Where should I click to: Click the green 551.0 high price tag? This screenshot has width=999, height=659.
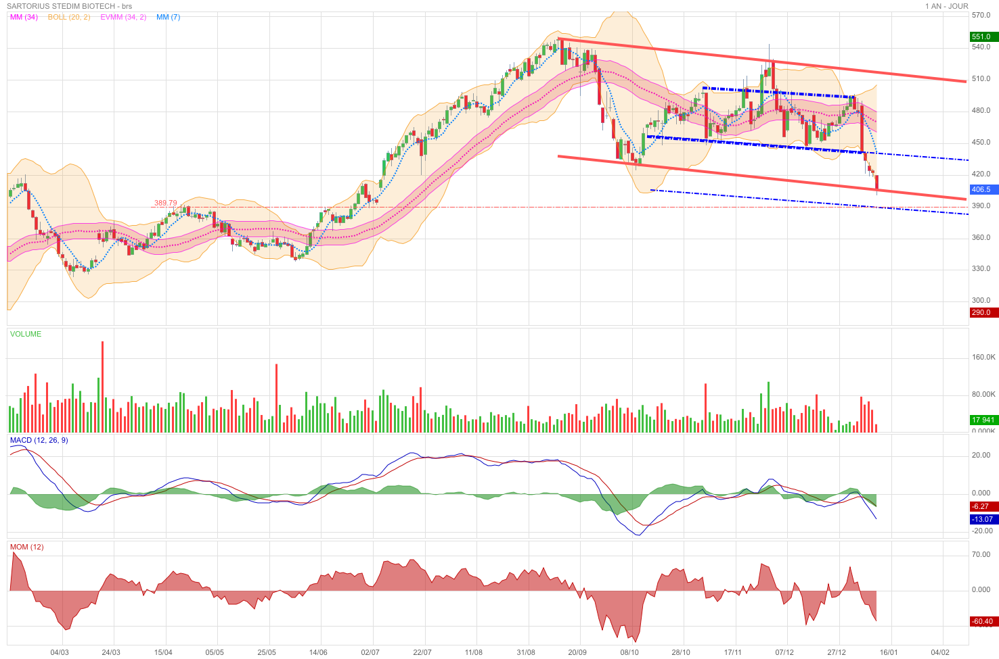pyautogui.click(x=983, y=36)
